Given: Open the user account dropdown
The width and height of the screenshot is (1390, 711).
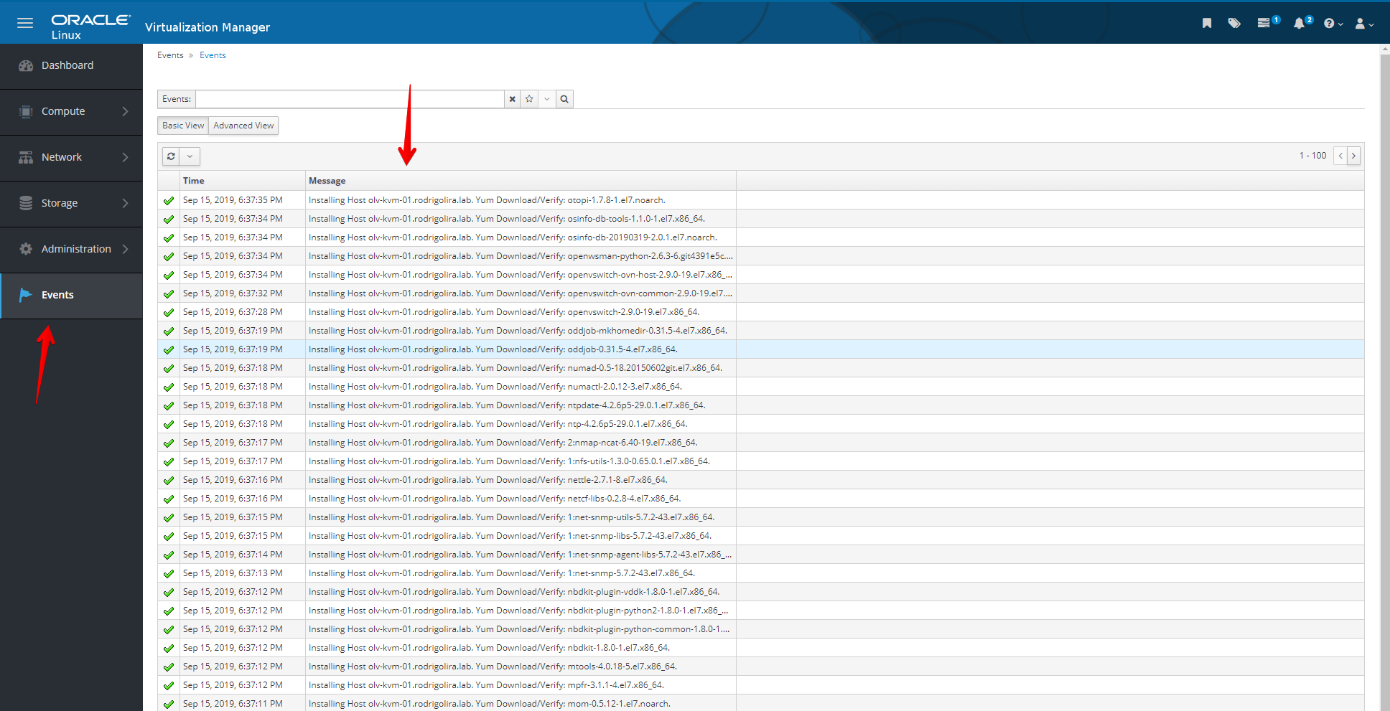Looking at the screenshot, I should [1363, 24].
